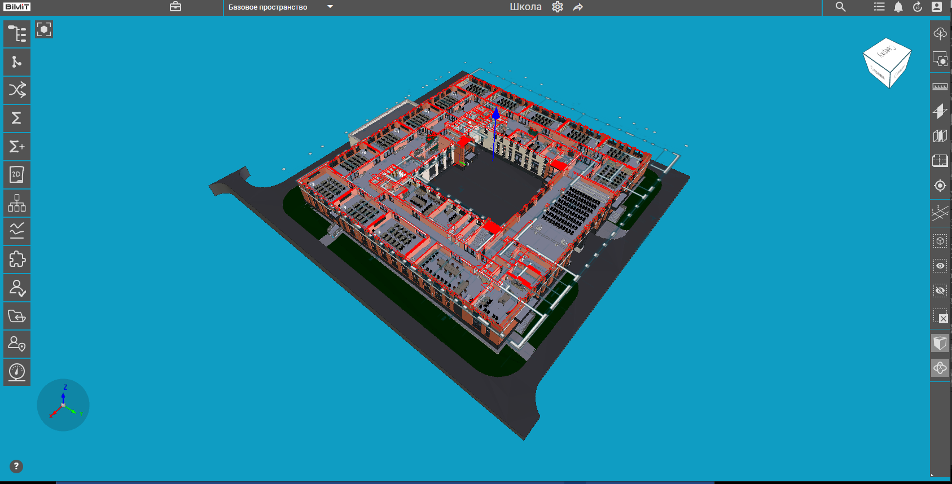
Task: Open the sigma summation tool
Action: tap(17, 118)
